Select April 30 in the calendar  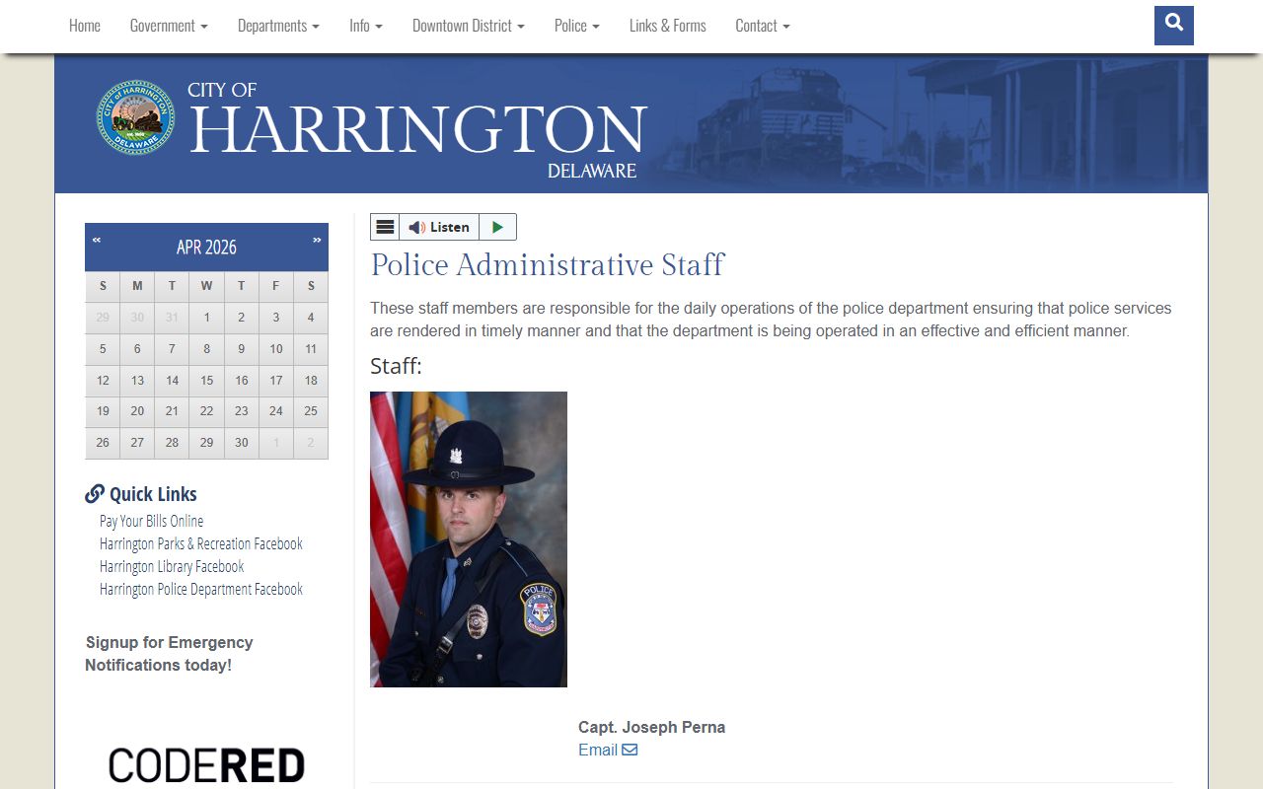point(242,443)
